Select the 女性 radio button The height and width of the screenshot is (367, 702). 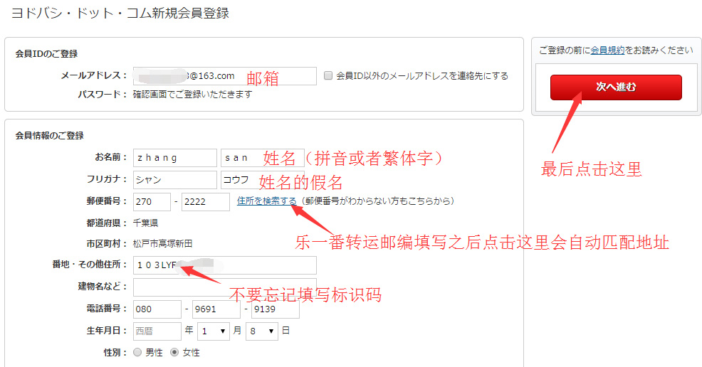174,352
